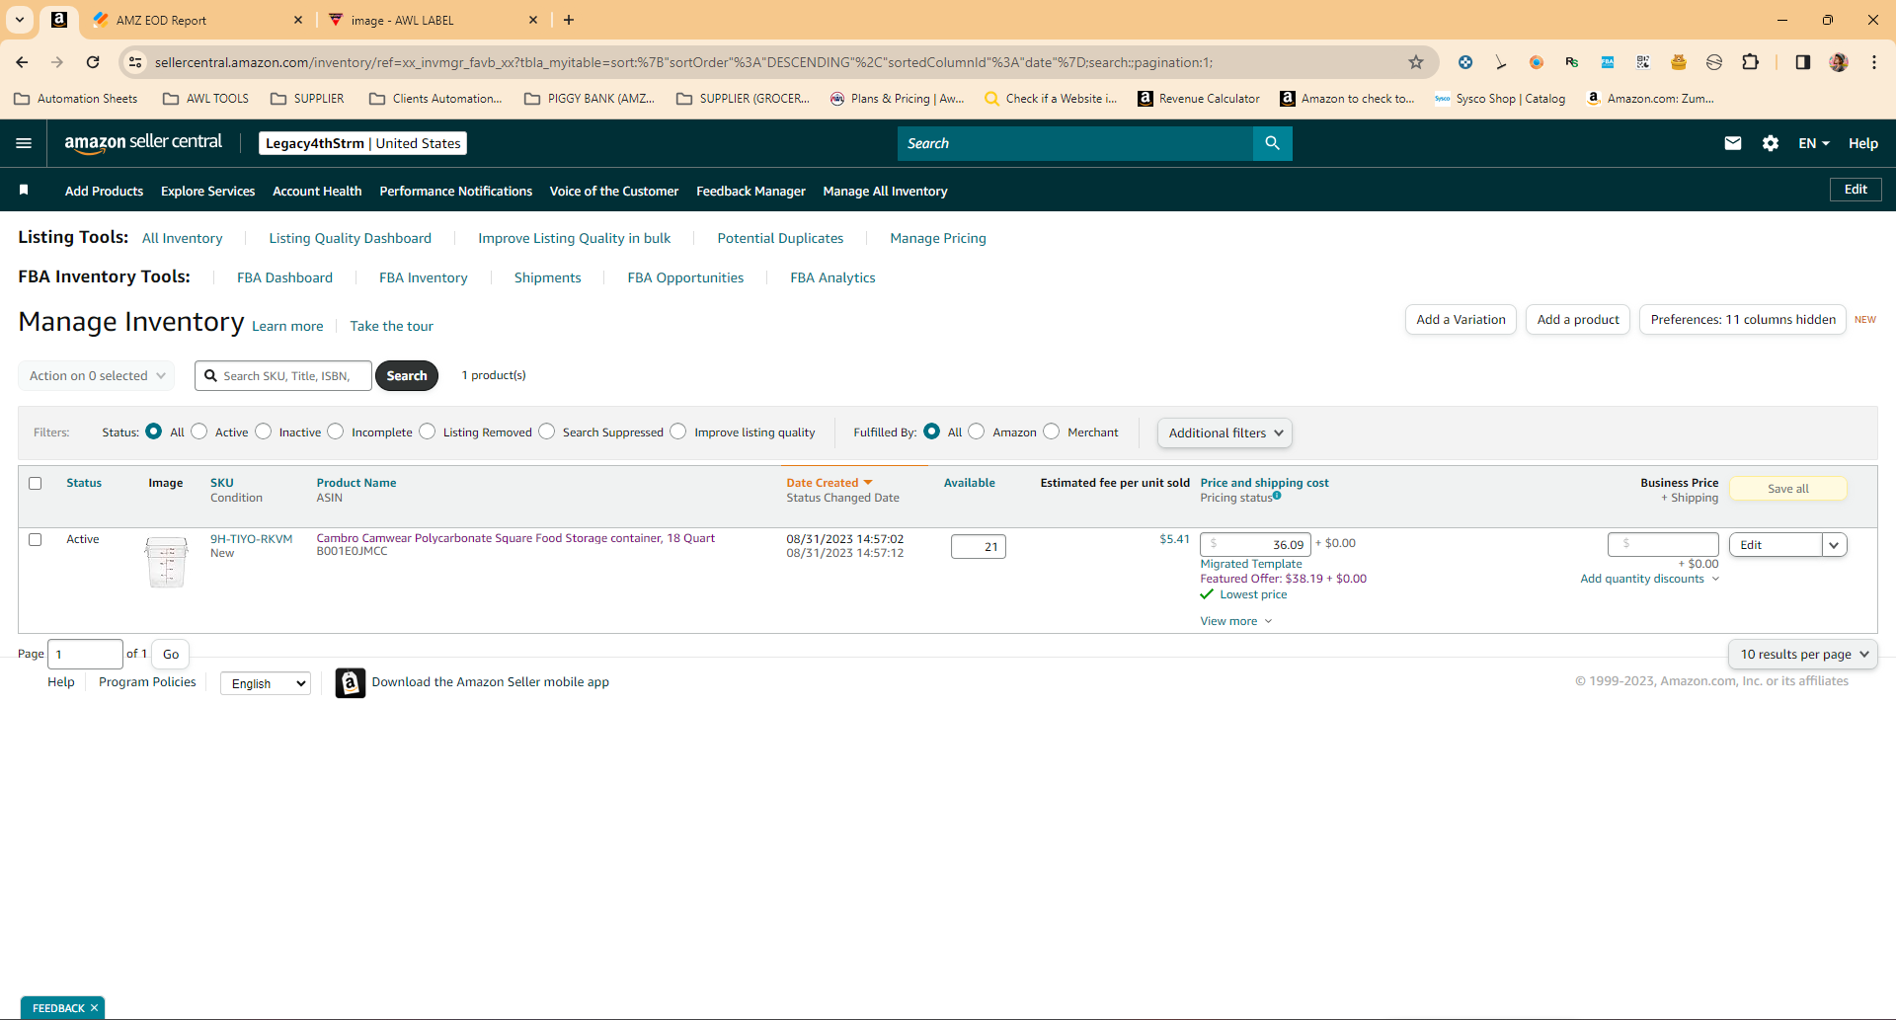Select the Active status filter
The height and width of the screenshot is (1020, 1896).
(x=199, y=432)
